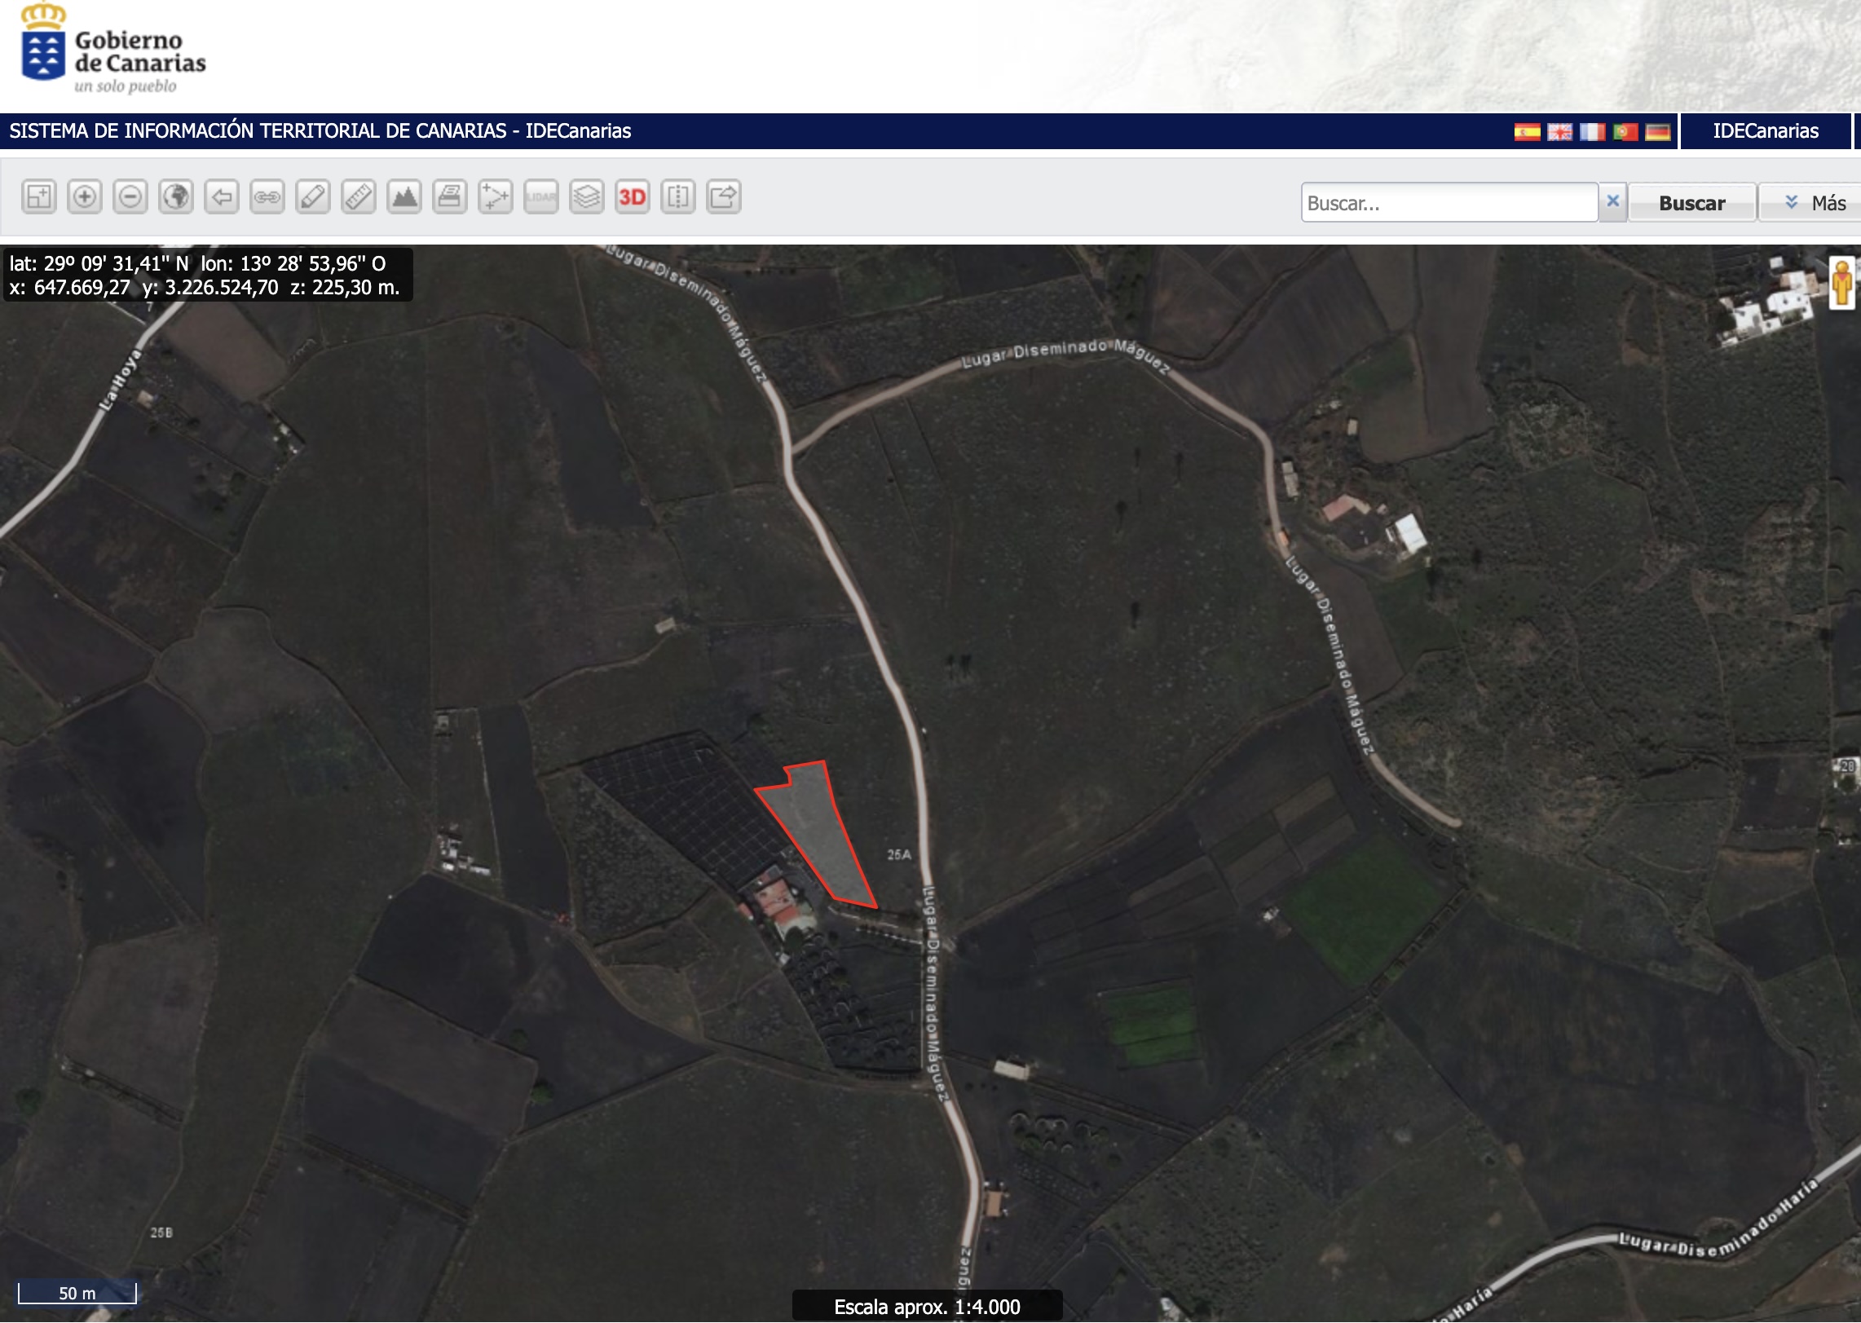Click the globe full extent icon
Screen dimensions: 1861x1323
coord(176,197)
